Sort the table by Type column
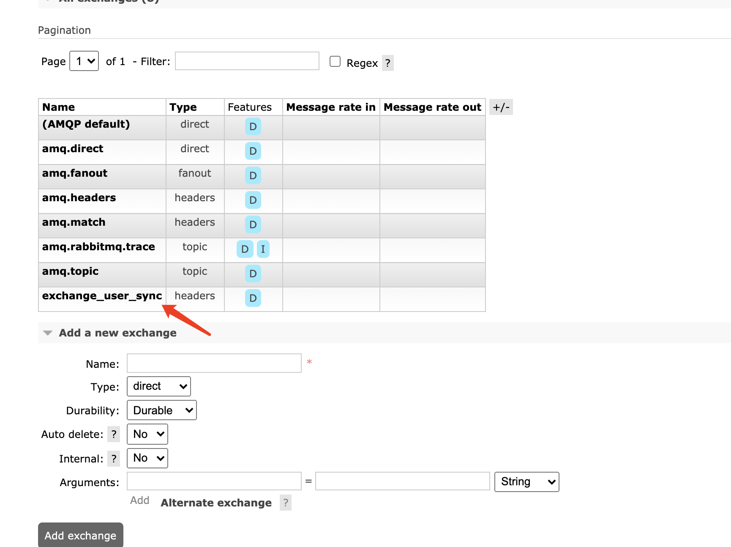731x547 pixels. coord(183,107)
